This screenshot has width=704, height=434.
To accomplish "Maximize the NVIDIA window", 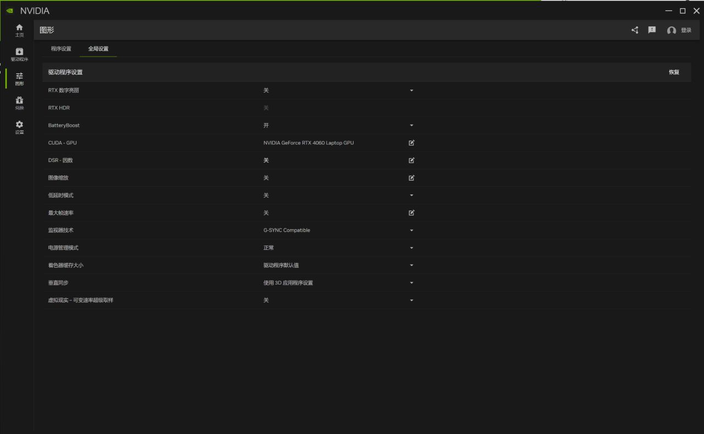I will (x=683, y=11).
